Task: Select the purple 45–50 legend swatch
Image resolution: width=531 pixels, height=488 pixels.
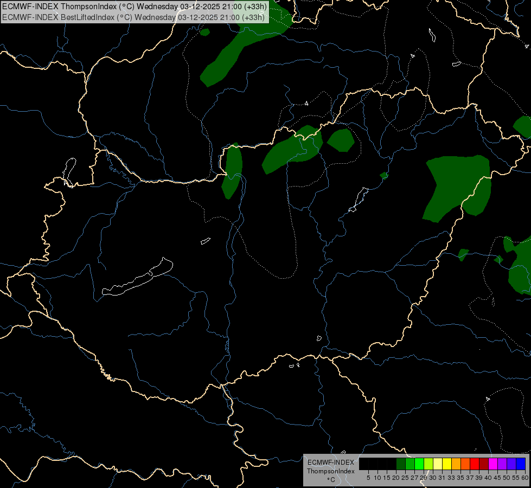Action: (502, 464)
